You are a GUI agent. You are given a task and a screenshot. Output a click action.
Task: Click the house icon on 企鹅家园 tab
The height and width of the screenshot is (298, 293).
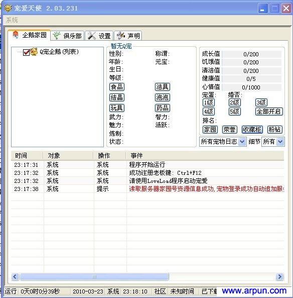[16, 35]
